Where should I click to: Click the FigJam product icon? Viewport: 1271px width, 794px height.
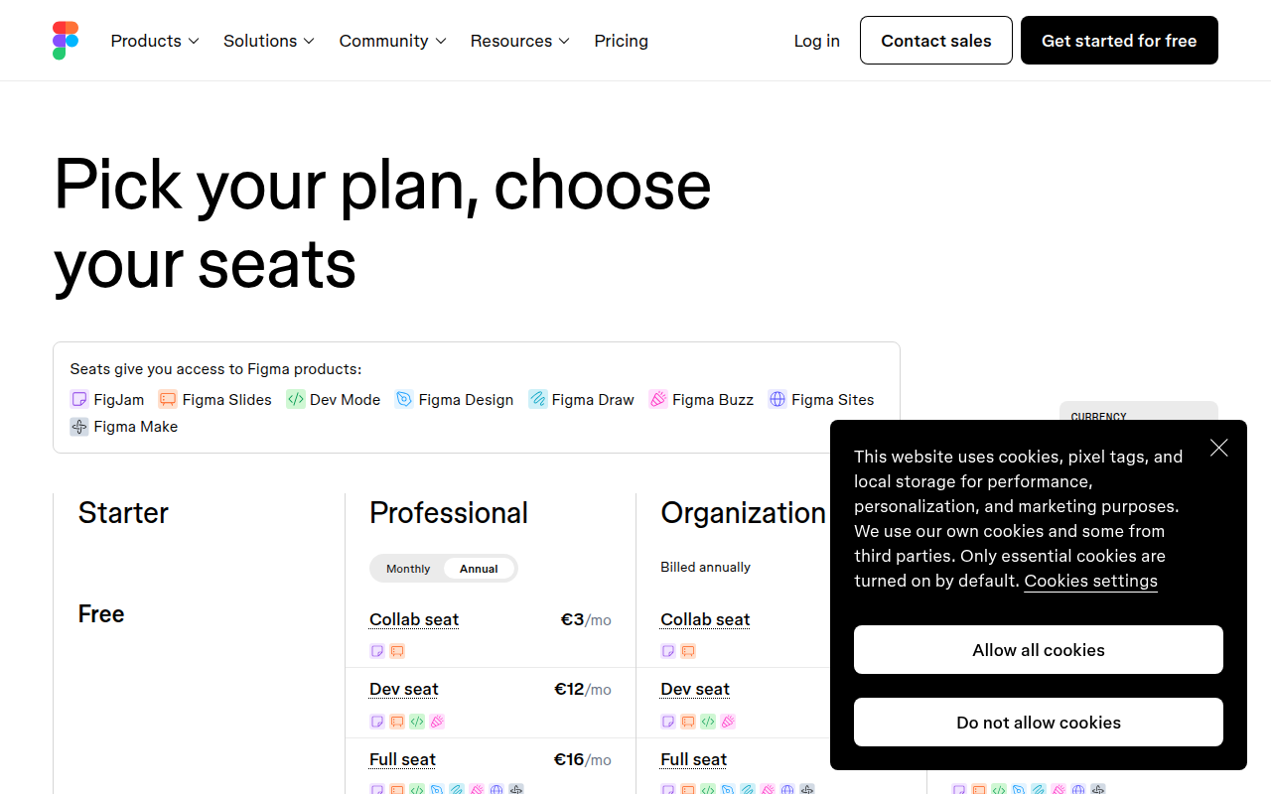79,399
